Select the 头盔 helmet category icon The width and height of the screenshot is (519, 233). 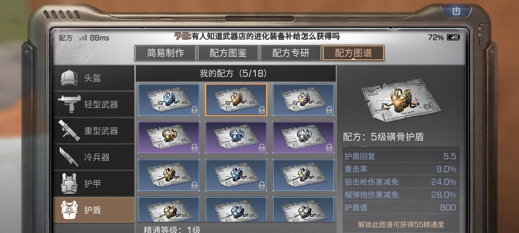point(69,78)
